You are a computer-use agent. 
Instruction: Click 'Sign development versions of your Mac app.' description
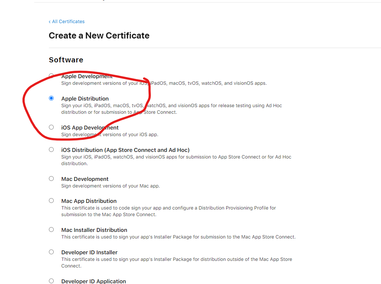(111, 186)
